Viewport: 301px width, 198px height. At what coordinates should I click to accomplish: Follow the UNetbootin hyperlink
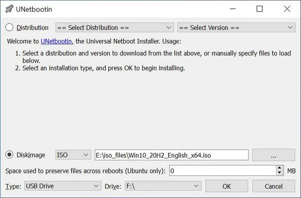(57, 41)
